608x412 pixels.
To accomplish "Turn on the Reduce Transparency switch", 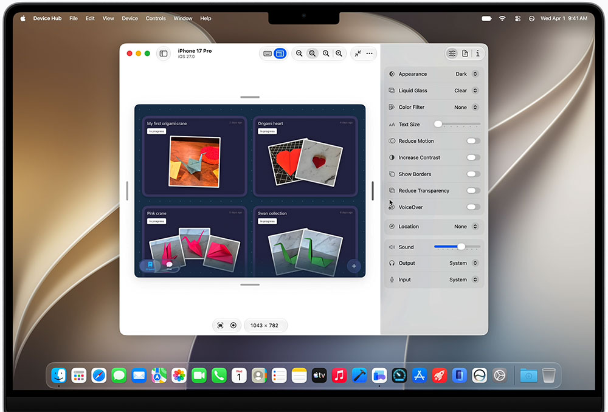I will pos(473,191).
